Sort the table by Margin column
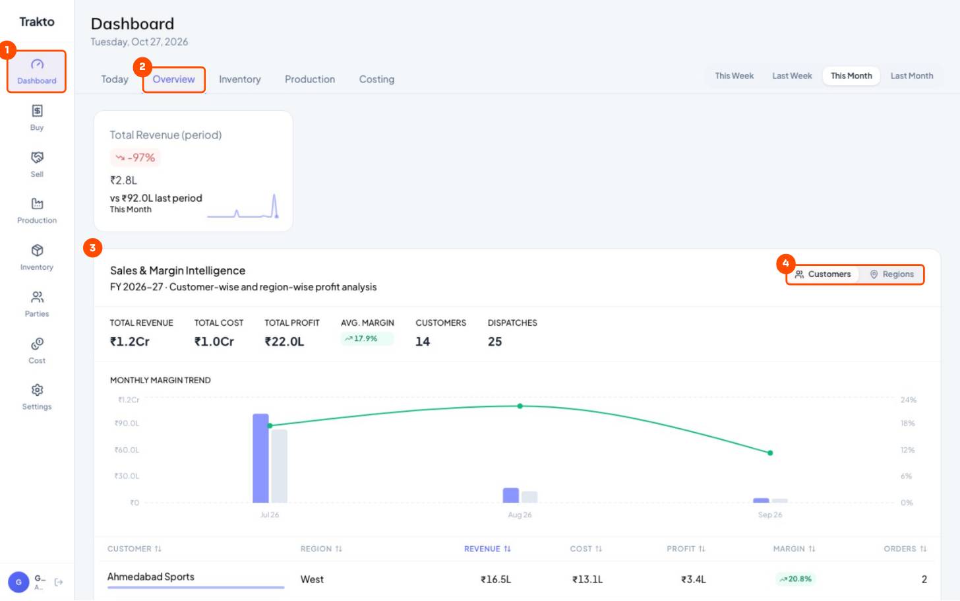 click(x=795, y=549)
